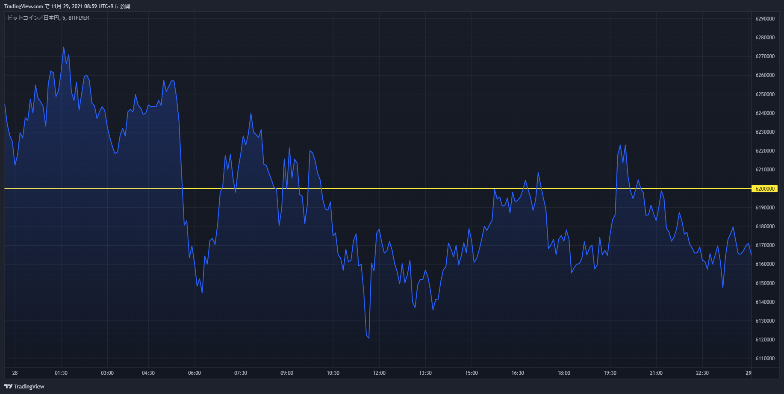784x394 pixels.
Task: Click the 6150000 price axis label
Action: (x=765, y=283)
